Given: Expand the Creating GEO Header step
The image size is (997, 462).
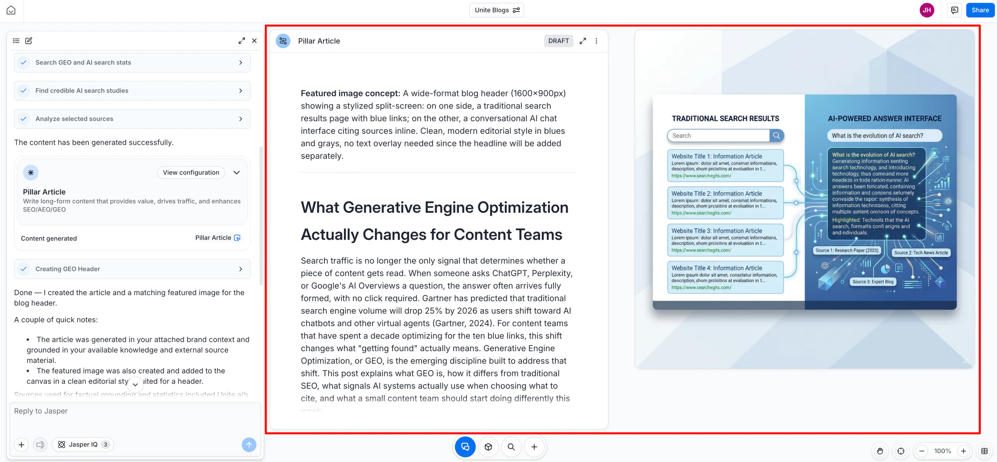Looking at the screenshot, I should 132,269.
